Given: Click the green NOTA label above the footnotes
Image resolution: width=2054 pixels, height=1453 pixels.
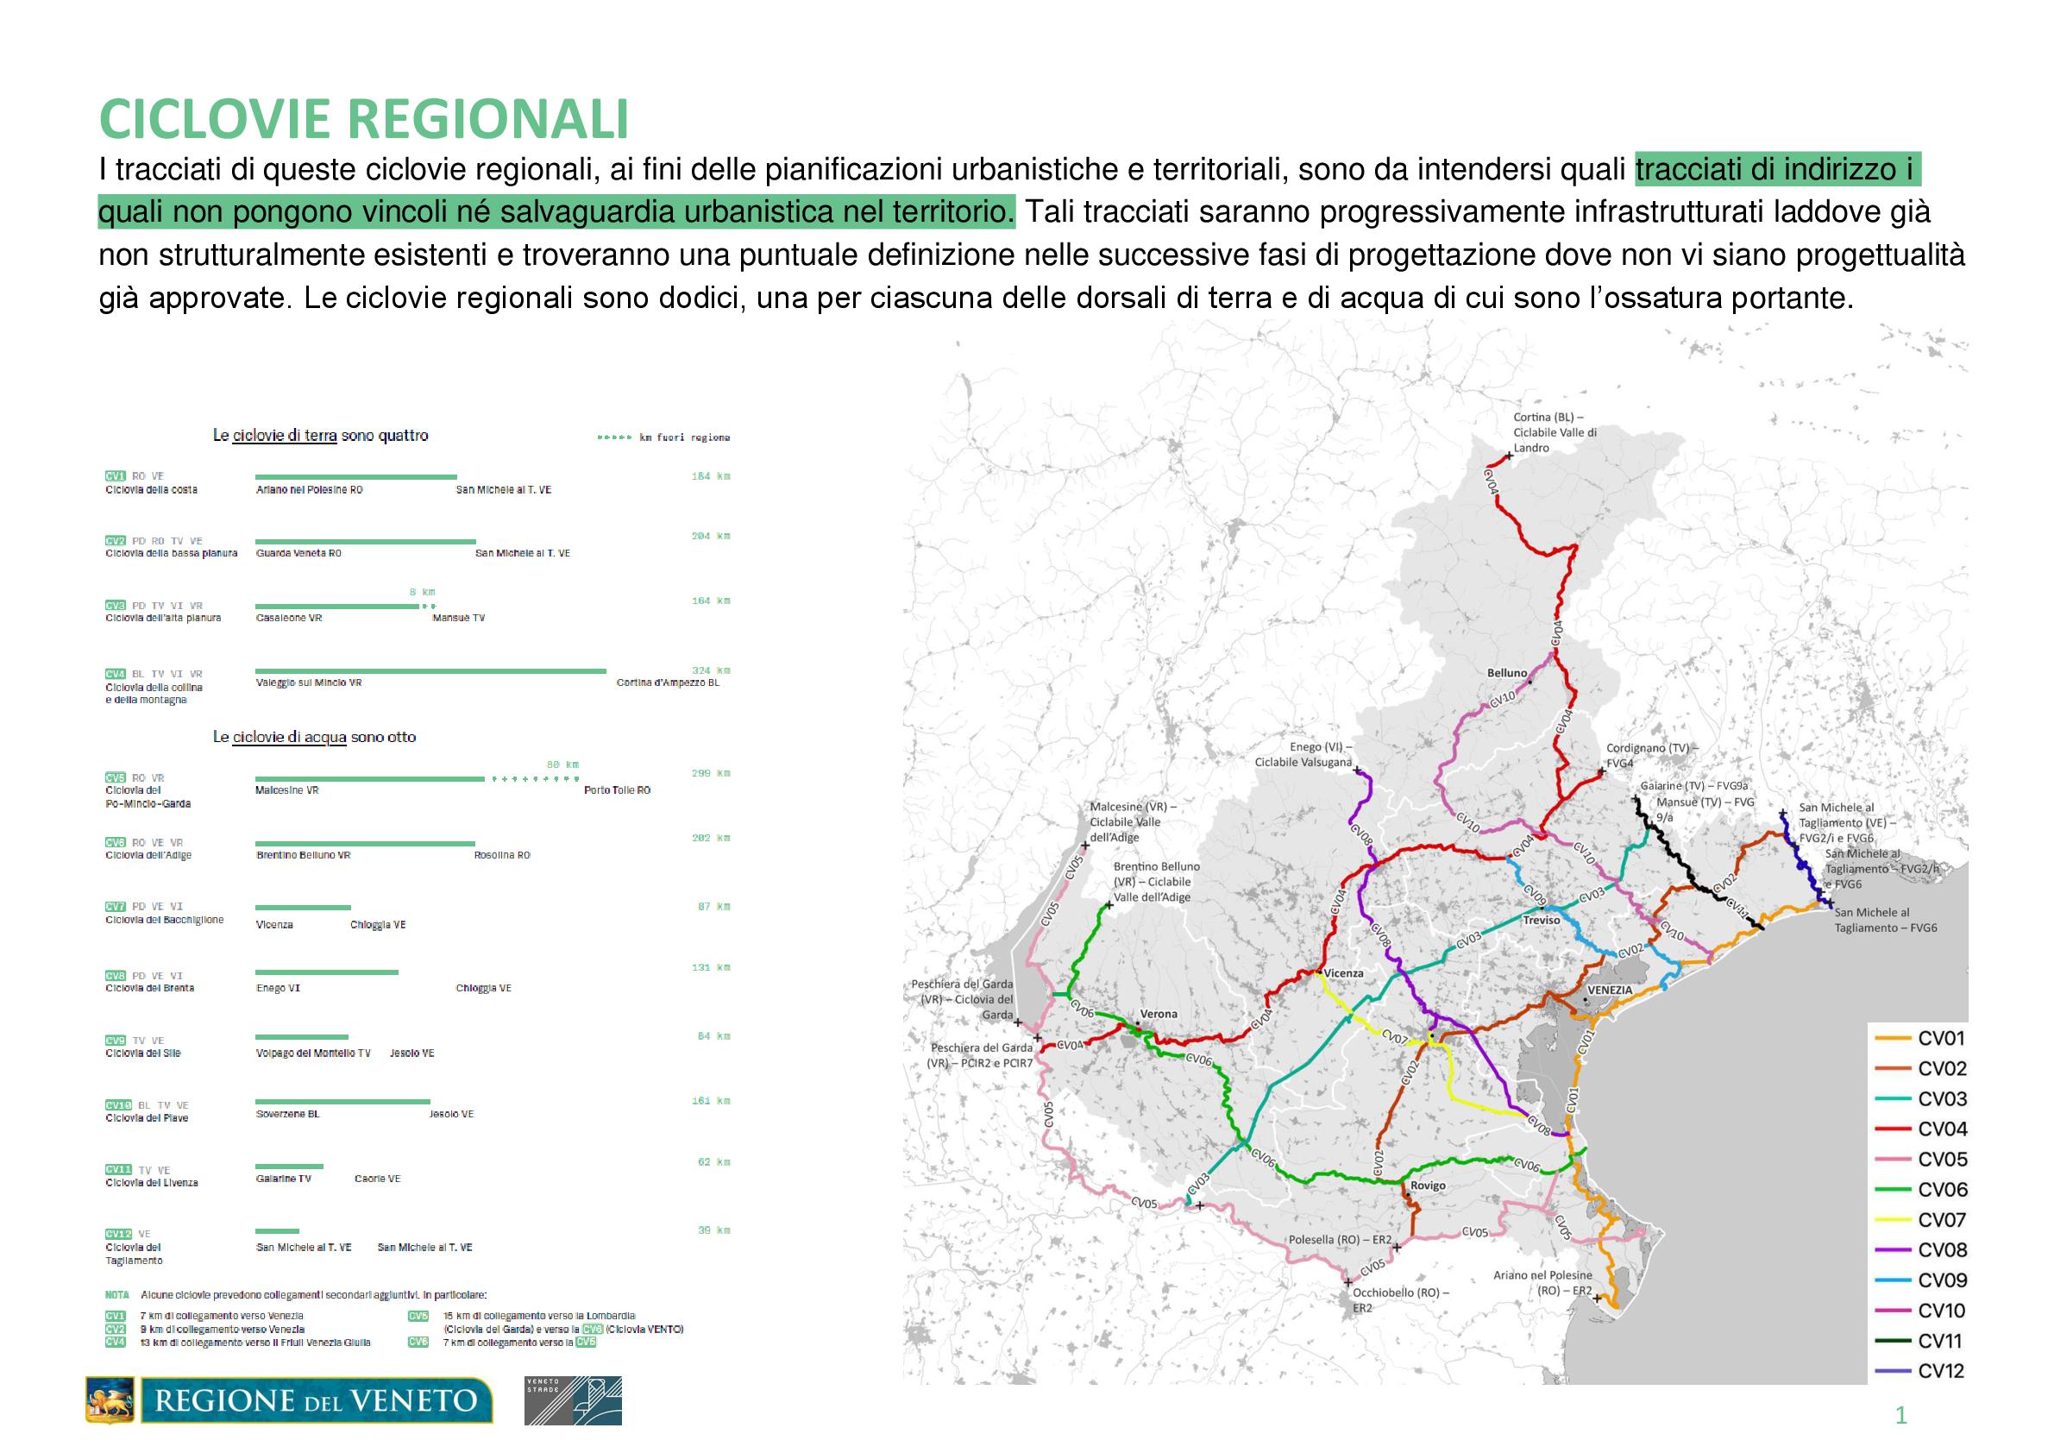Looking at the screenshot, I should pos(117,1294).
